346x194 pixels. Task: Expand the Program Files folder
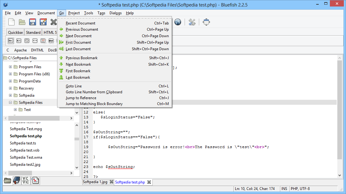pyautogui.click(x=10, y=67)
